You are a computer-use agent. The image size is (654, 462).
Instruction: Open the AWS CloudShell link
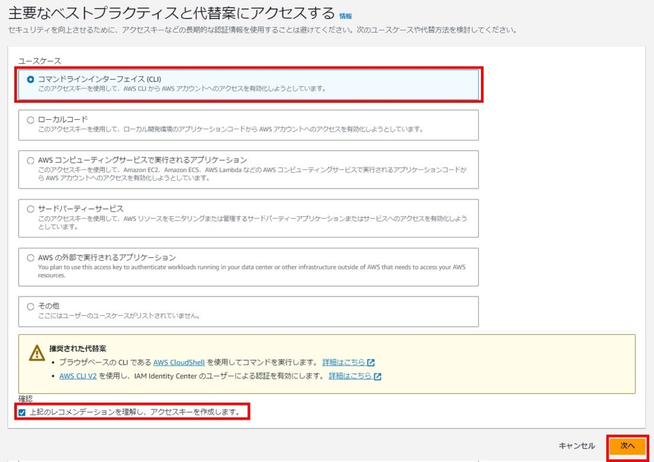(x=180, y=361)
